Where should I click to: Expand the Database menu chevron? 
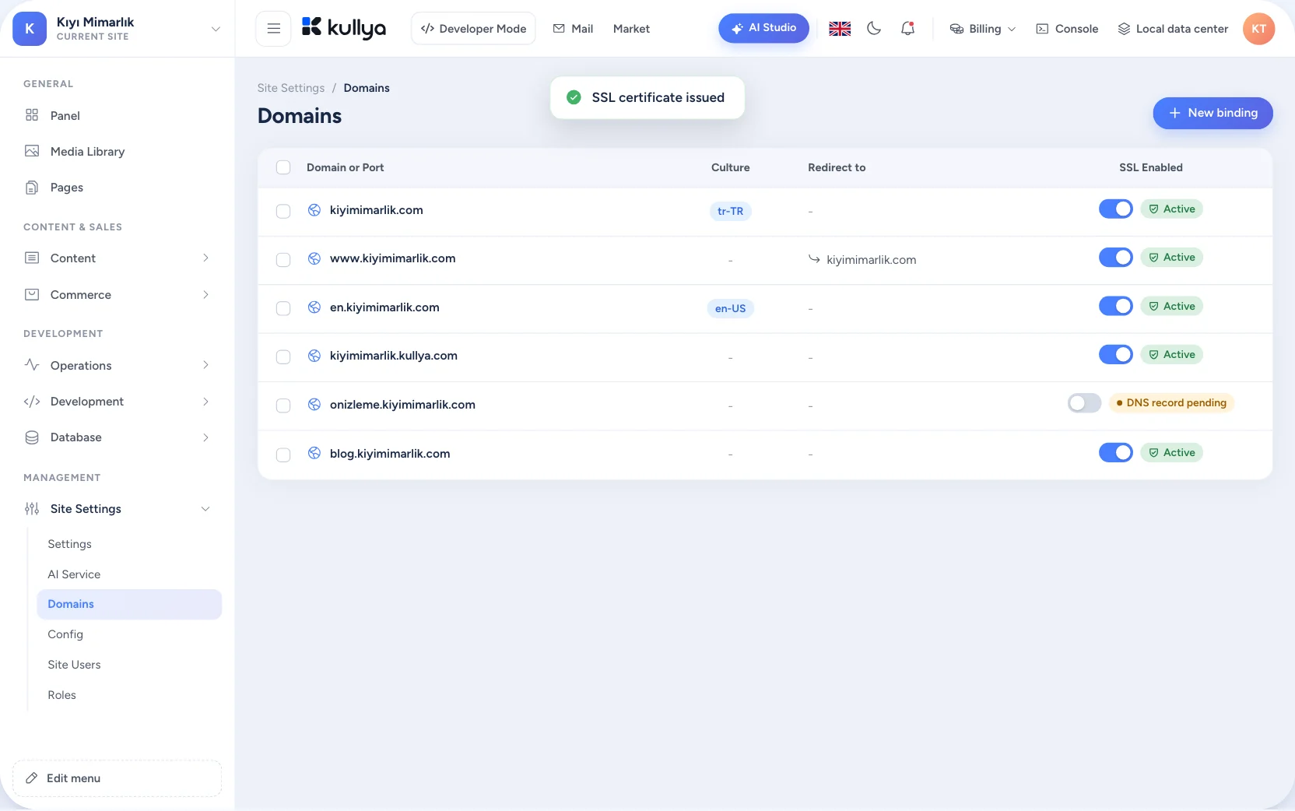(205, 437)
